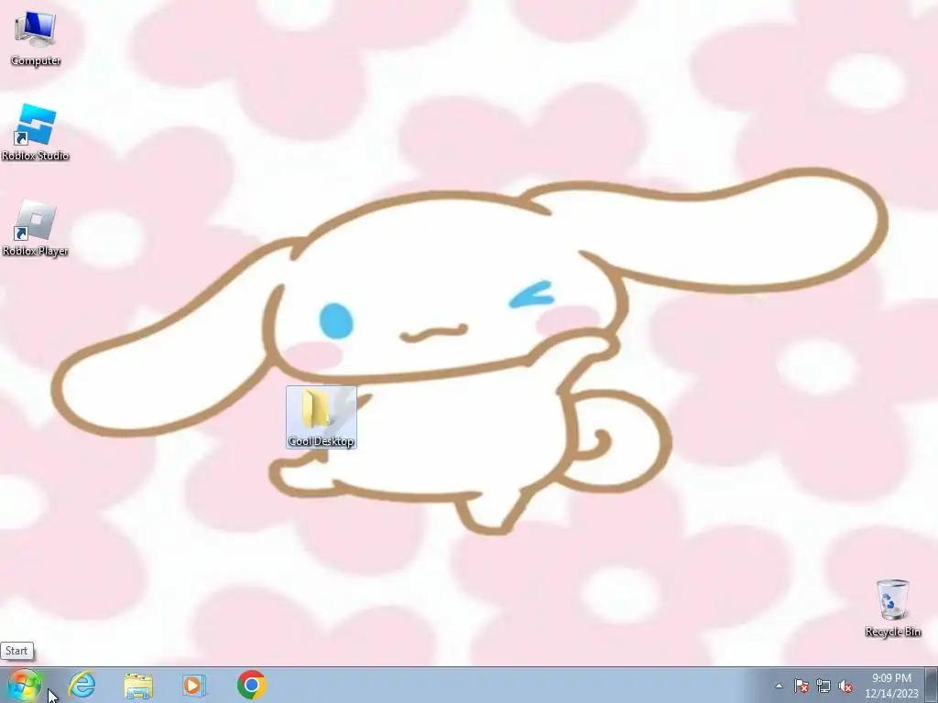Select the Roblox Player shortcut
The image size is (938, 703).
click(x=36, y=228)
